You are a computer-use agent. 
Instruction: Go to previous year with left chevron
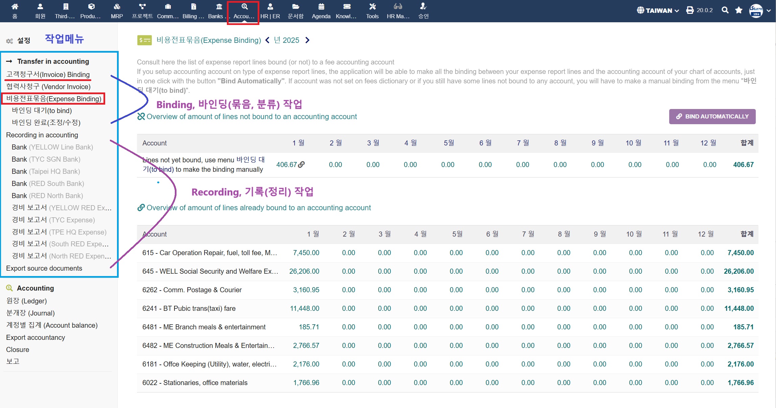click(267, 40)
